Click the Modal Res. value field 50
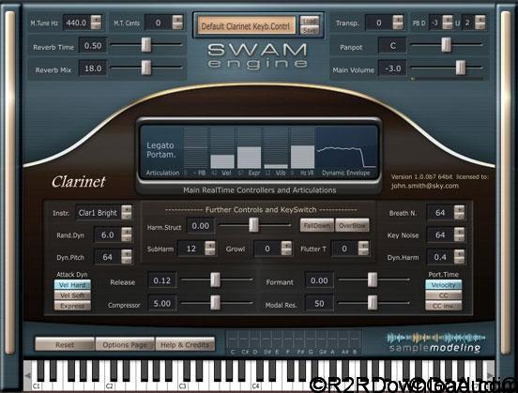Viewport: 518px width, 393px height. (319, 304)
